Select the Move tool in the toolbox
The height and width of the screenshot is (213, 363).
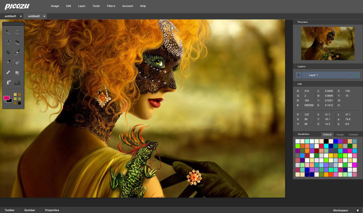tap(8, 32)
